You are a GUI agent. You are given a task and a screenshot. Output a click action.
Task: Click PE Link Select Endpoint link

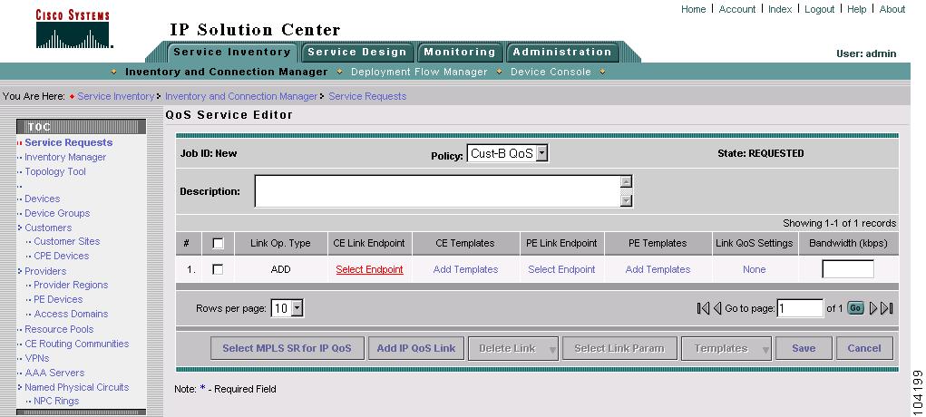[561, 269]
